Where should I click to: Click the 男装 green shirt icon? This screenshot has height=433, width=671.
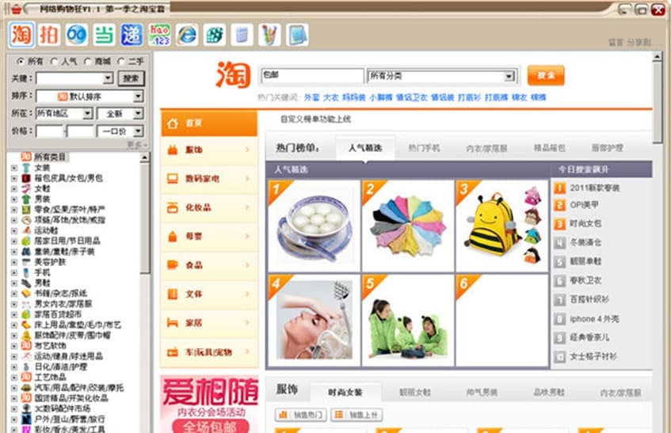coord(26,199)
